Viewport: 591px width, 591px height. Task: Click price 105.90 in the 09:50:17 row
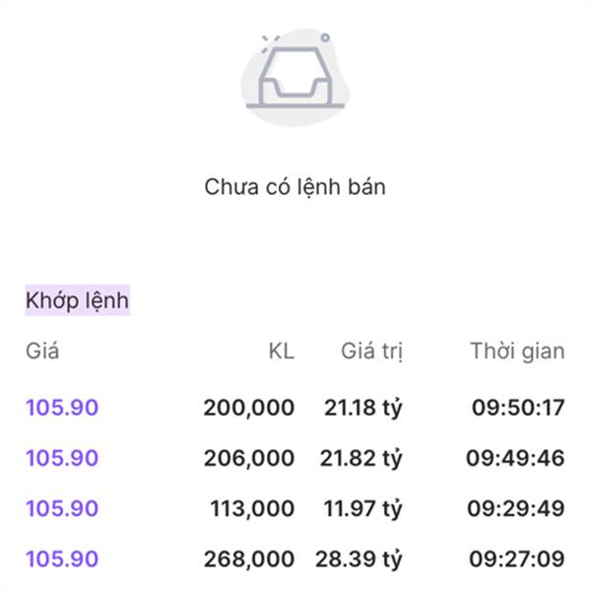click(62, 407)
